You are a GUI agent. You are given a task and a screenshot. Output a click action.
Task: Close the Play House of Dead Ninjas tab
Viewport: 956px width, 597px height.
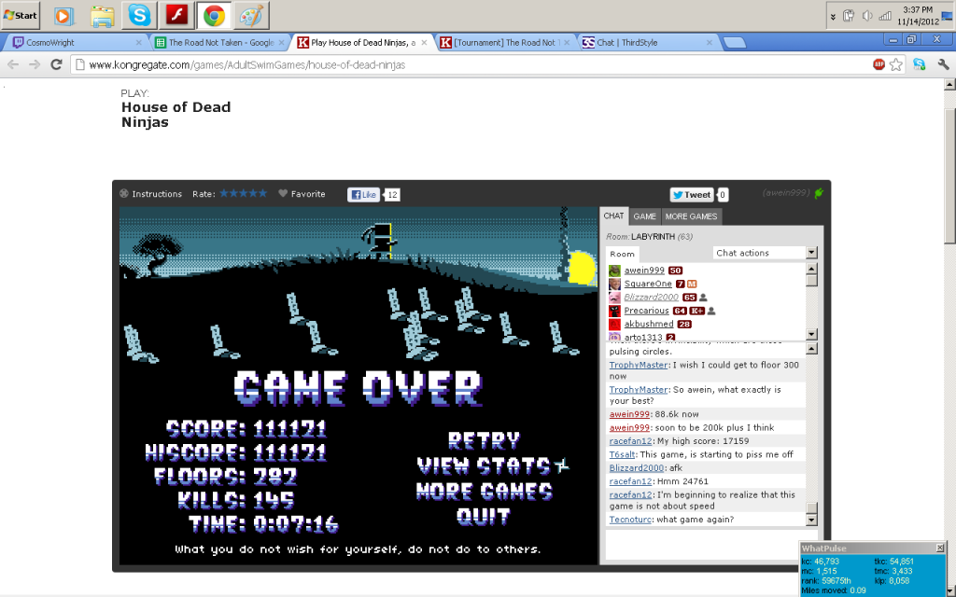coord(425,43)
